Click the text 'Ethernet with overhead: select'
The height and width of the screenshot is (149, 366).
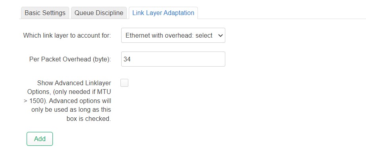169,36
